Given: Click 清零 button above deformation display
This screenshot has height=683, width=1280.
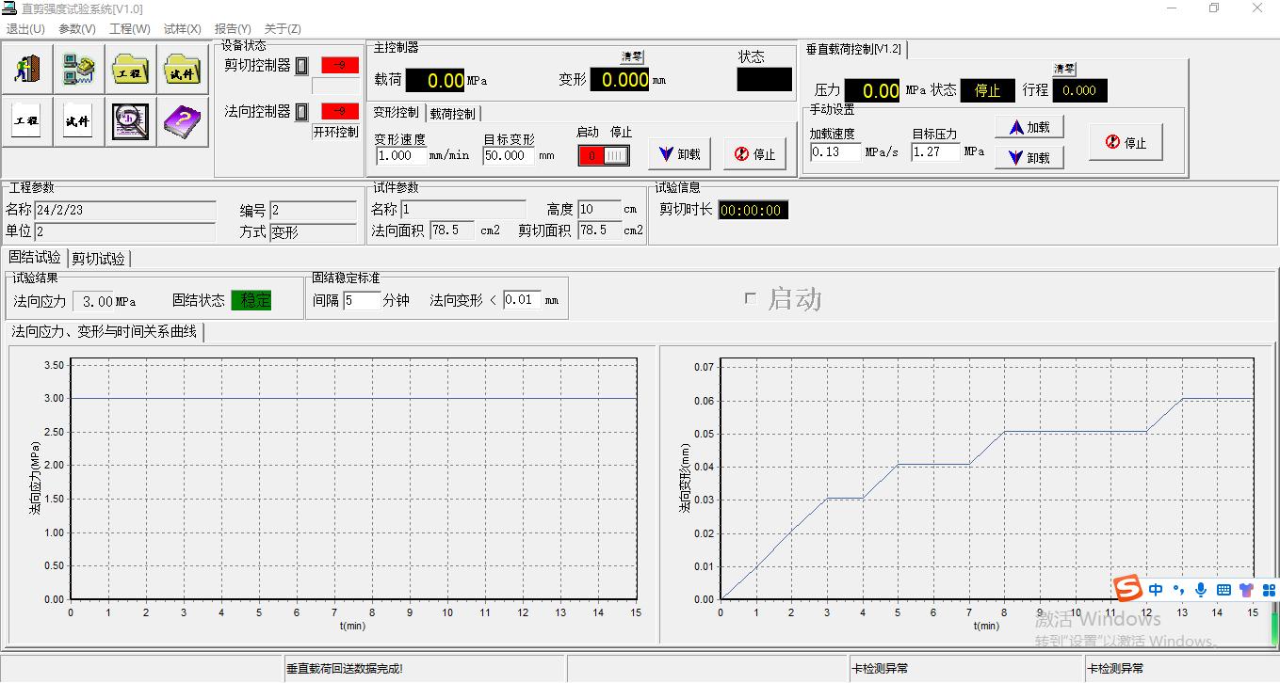Looking at the screenshot, I should [632, 57].
